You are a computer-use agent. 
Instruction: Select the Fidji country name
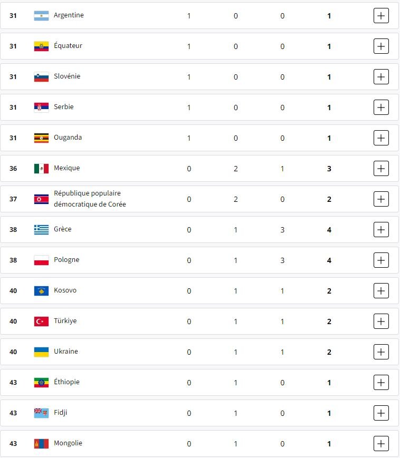[60, 413]
